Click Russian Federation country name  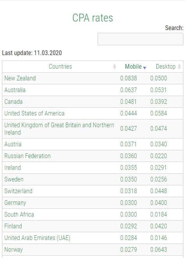point(27,156)
